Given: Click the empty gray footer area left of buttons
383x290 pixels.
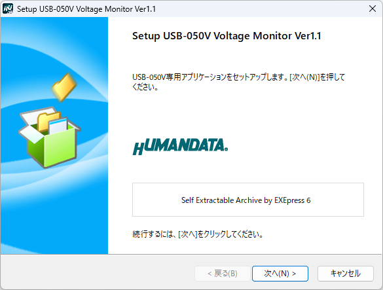Looking at the screenshot, I should (98, 272).
